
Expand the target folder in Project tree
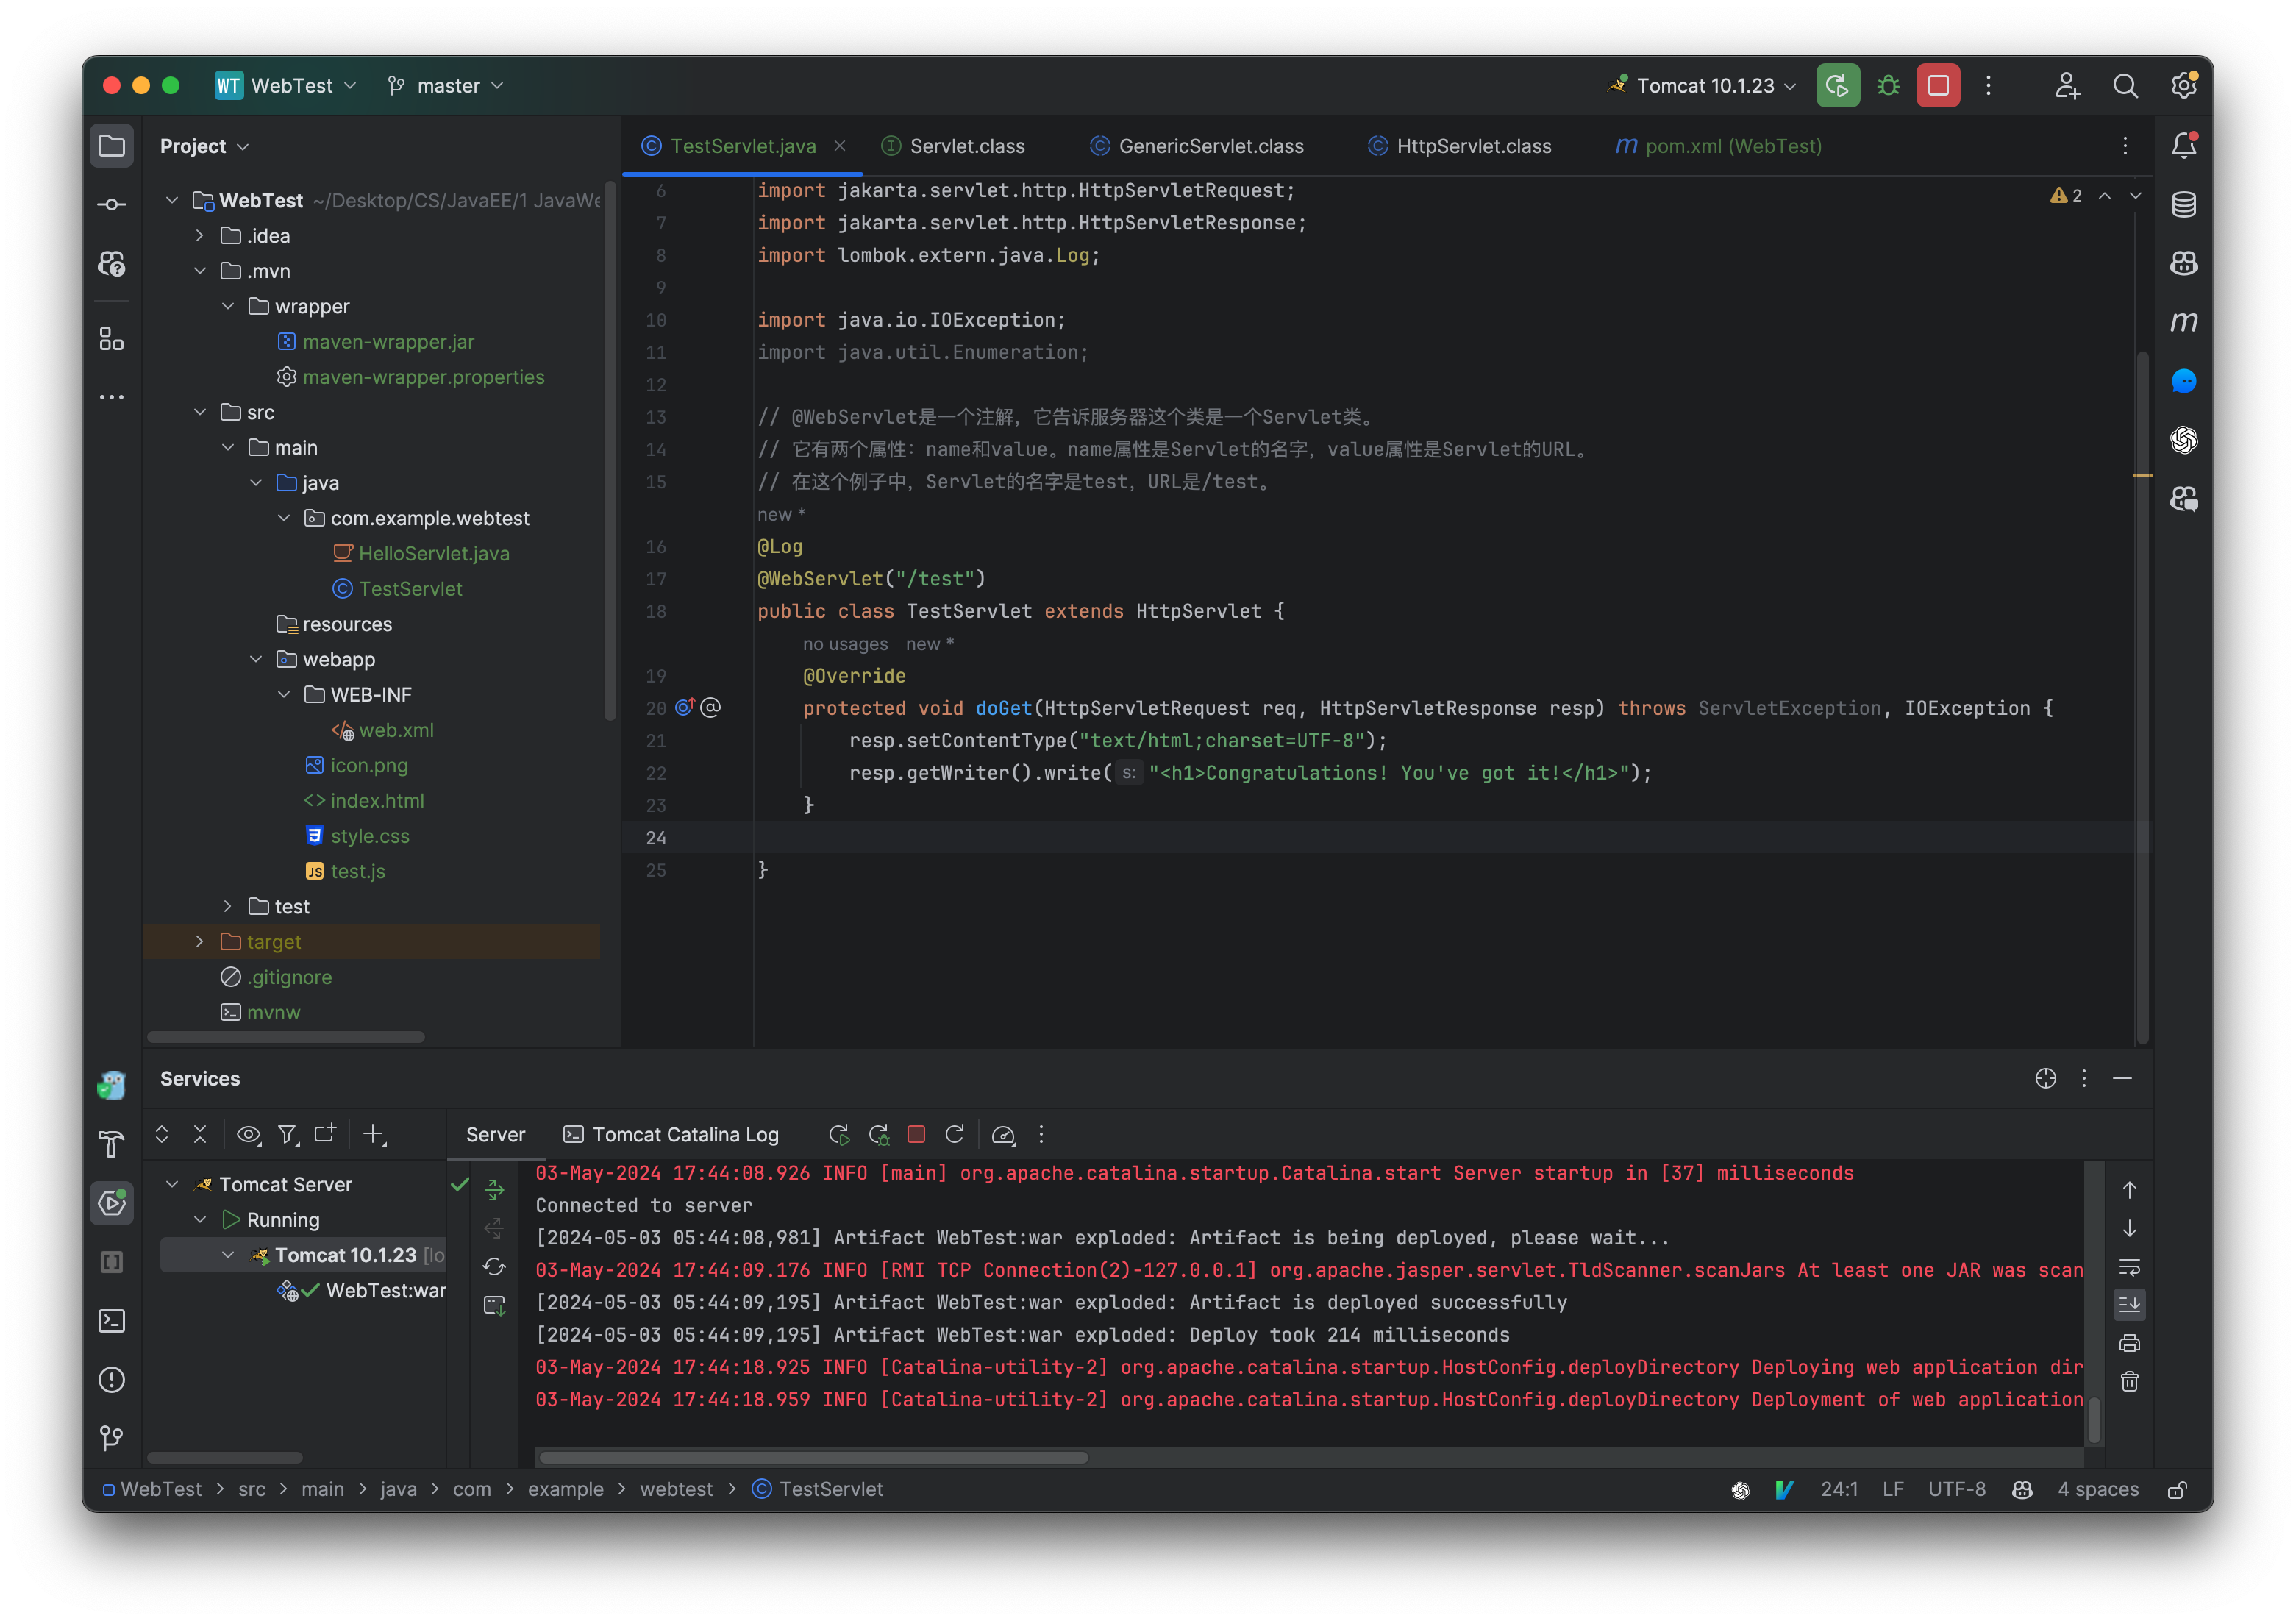tap(199, 941)
